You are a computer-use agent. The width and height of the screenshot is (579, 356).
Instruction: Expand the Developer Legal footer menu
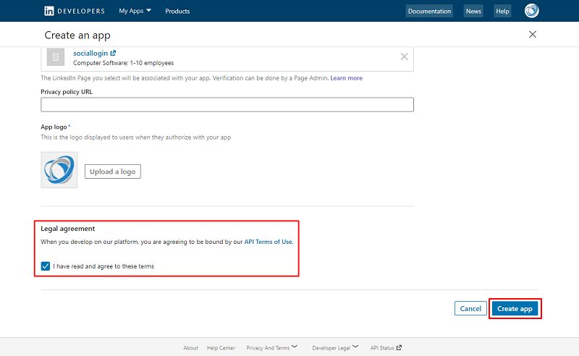(335, 347)
